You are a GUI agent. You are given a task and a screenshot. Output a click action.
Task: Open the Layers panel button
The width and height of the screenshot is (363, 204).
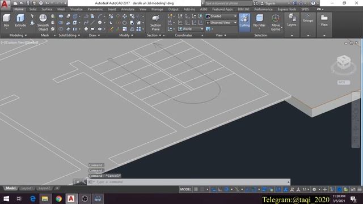(292, 20)
